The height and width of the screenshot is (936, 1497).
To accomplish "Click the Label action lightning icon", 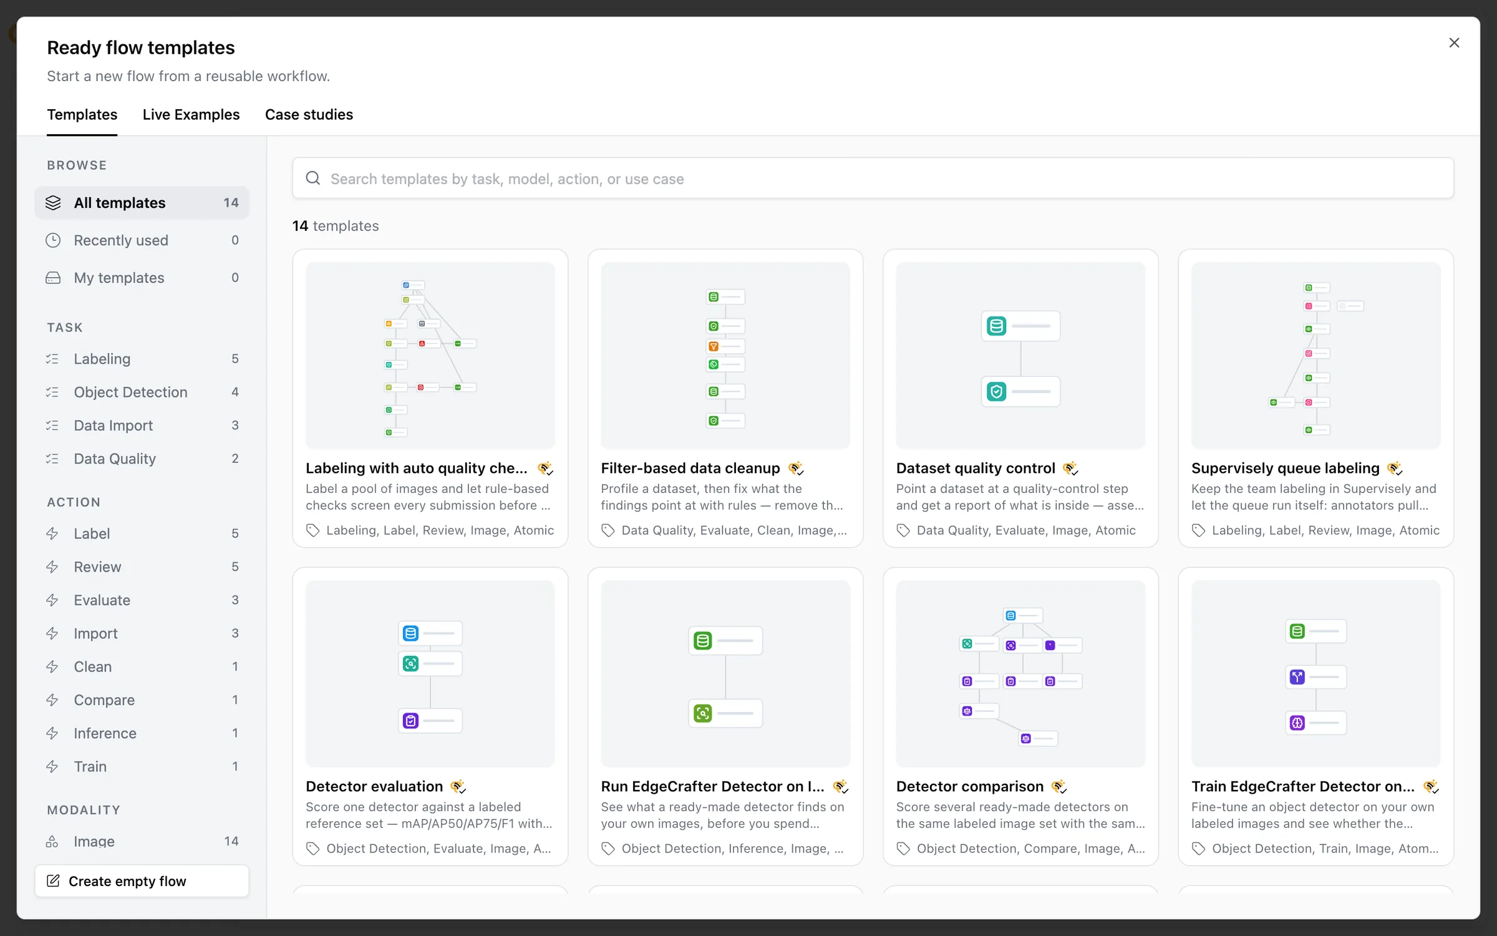I will [52, 534].
